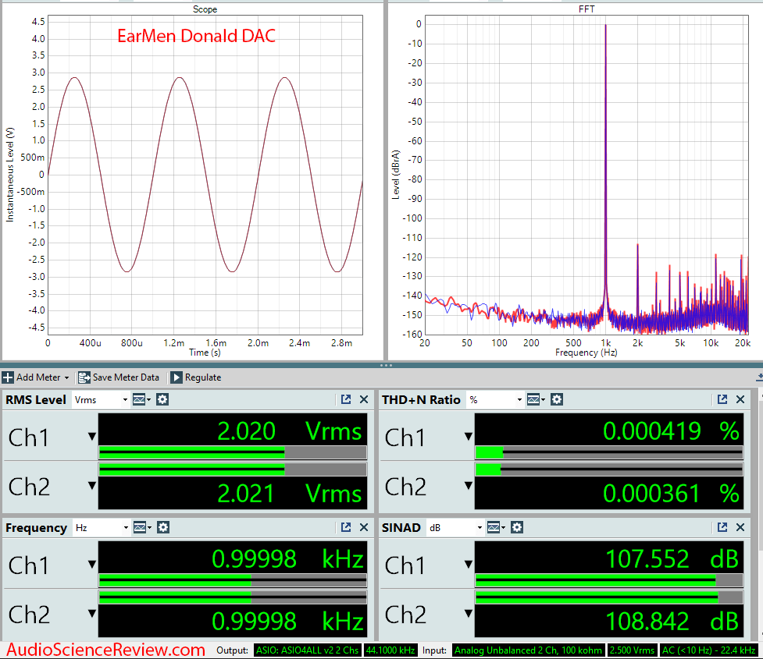Expand THD+N Ratio Ch2 channel arrow
This screenshot has width=763, height=659.
pyautogui.click(x=468, y=485)
